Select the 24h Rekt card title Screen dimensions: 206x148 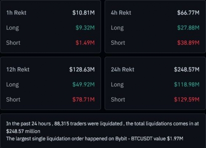[122, 69]
